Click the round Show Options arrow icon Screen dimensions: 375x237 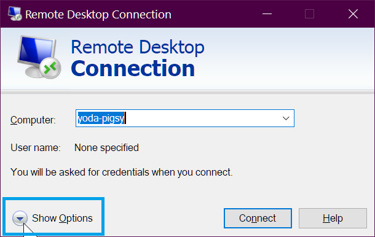point(20,218)
